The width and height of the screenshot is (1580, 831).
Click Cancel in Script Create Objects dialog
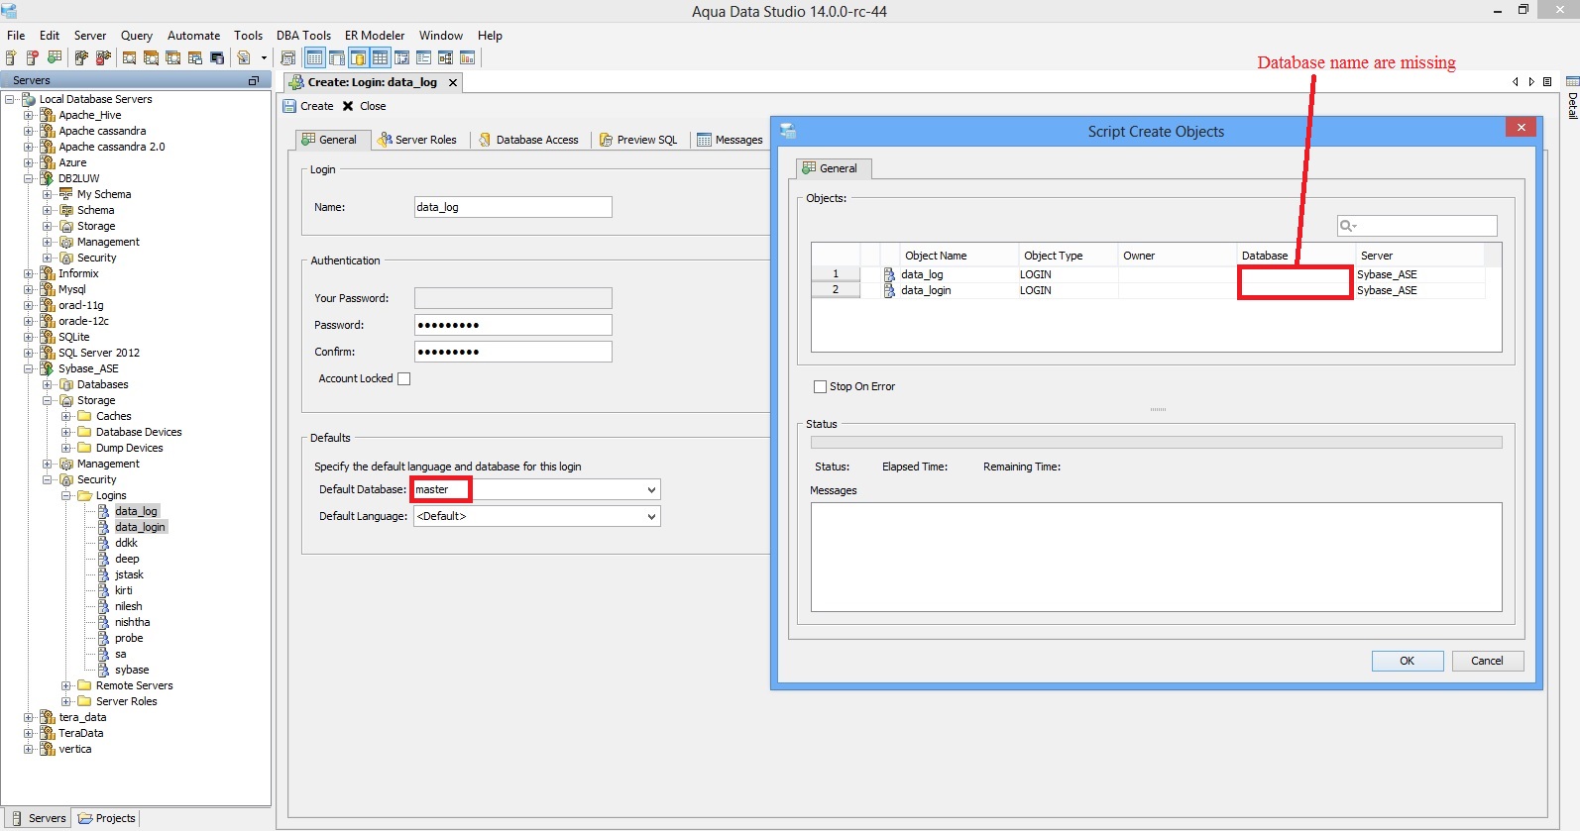1488,661
